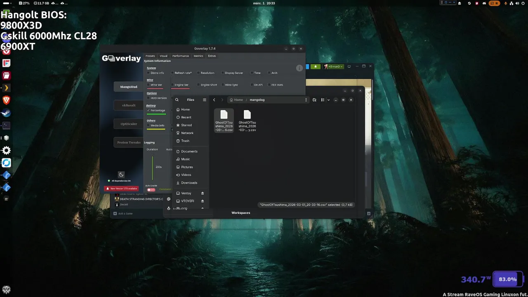Image resolution: width=528 pixels, height=297 pixels.
Task: Switch to Visual tab in Goverlay
Action: (164, 56)
